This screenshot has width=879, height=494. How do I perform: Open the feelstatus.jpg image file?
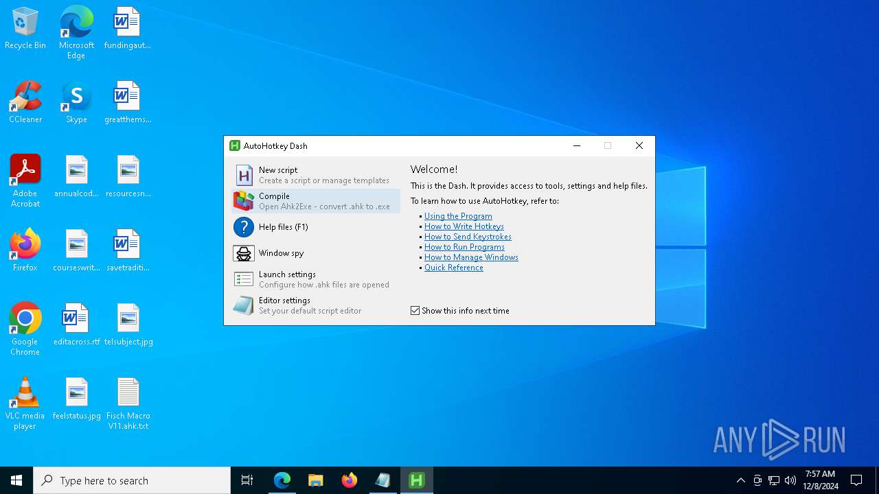click(x=76, y=392)
